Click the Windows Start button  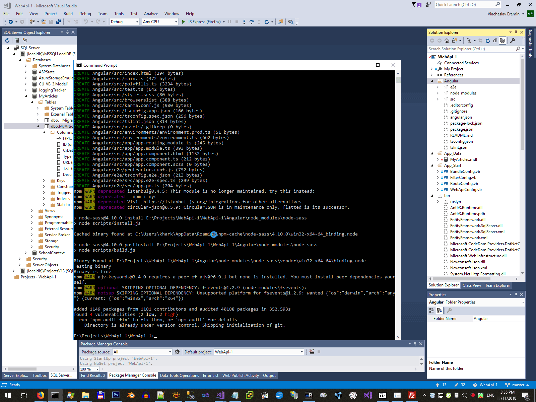7,395
